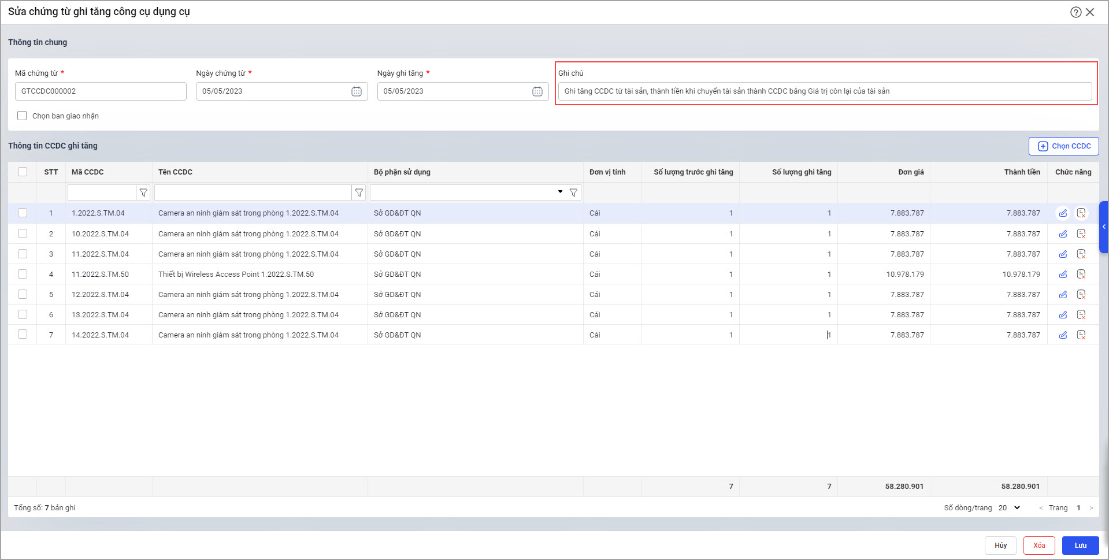Screen dimensions: 1109x560
Task: Tick the select-all checkbox in table header
Action: pyautogui.click(x=23, y=172)
